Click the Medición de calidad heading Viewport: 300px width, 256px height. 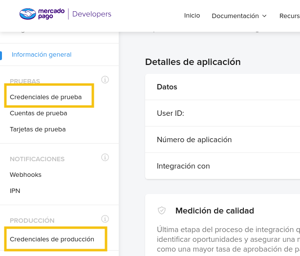(x=214, y=211)
